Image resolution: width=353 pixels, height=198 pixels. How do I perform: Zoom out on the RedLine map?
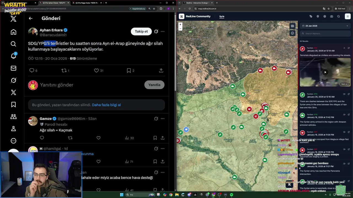click(x=180, y=28)
